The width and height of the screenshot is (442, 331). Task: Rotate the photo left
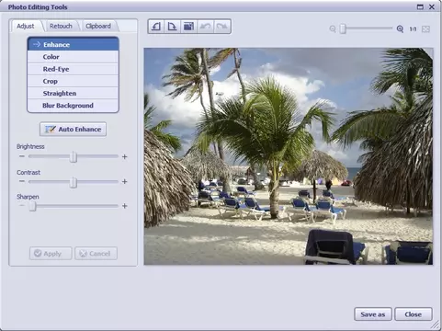point(156,27)
